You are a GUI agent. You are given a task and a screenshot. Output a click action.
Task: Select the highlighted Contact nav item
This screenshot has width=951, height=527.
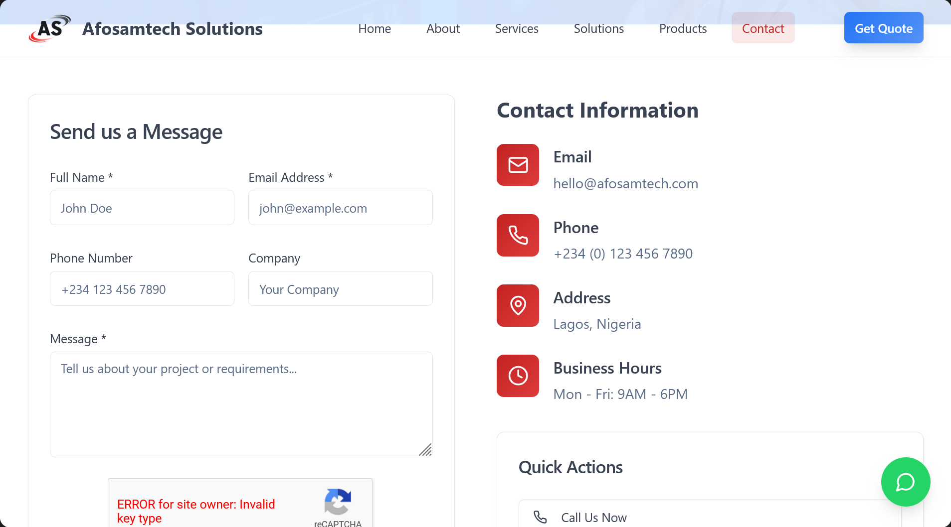point(762,28)
